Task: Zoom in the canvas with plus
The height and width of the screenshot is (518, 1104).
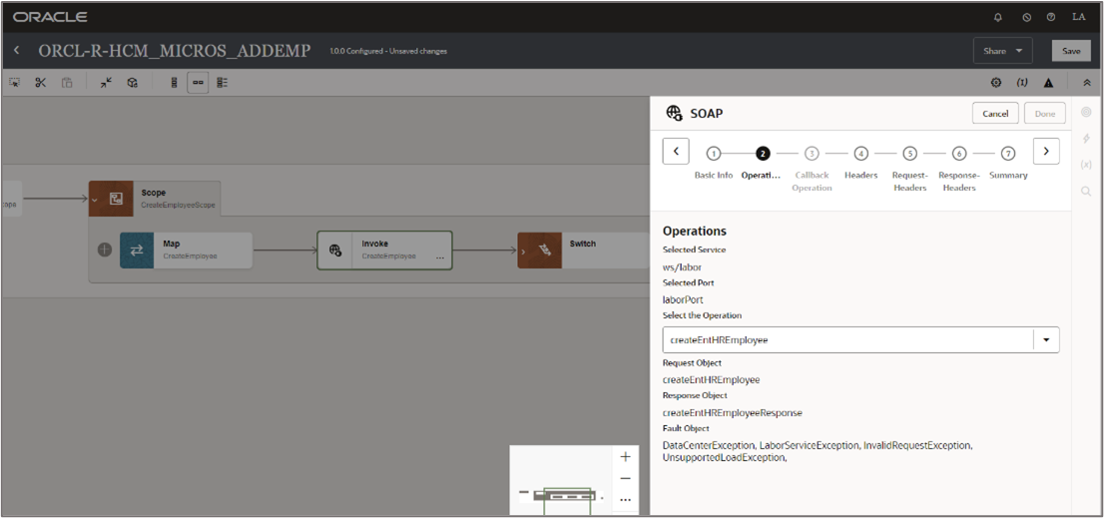Action: (x=625, y=457)
